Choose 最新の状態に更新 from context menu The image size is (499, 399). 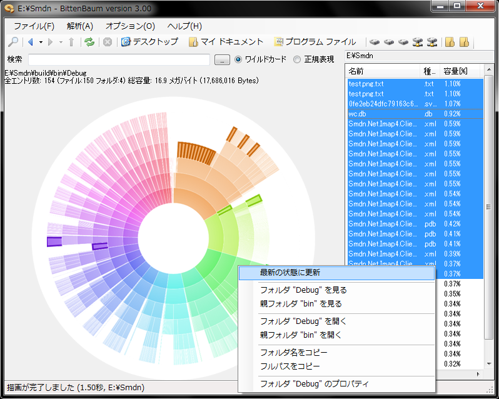point(290,273)
